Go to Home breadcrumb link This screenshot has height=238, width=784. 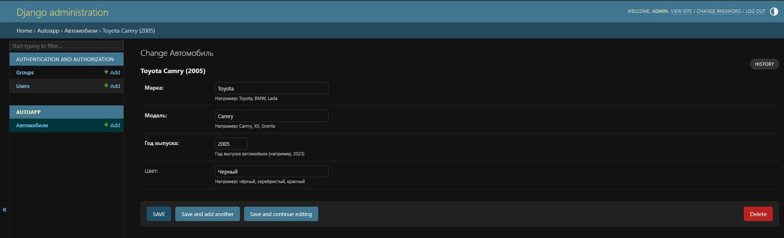pos(24,31)
